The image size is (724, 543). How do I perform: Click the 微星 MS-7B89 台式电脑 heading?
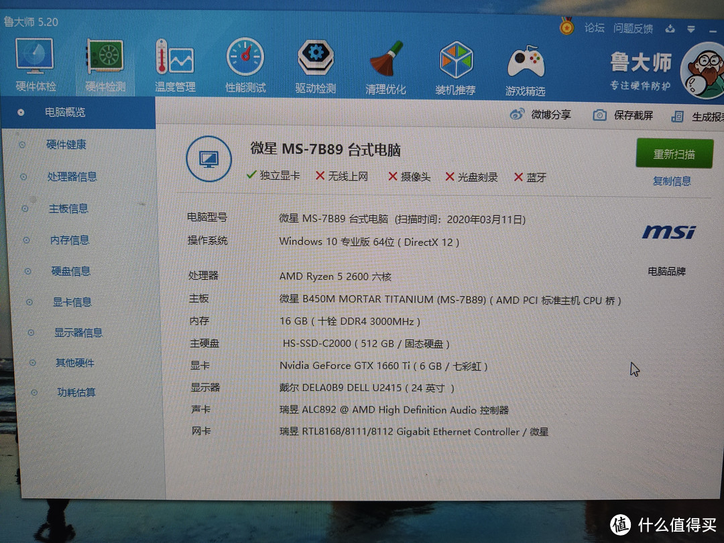tap(325, 149)
